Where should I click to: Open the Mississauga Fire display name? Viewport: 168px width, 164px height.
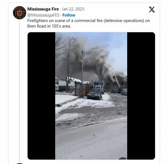point(43,9)
